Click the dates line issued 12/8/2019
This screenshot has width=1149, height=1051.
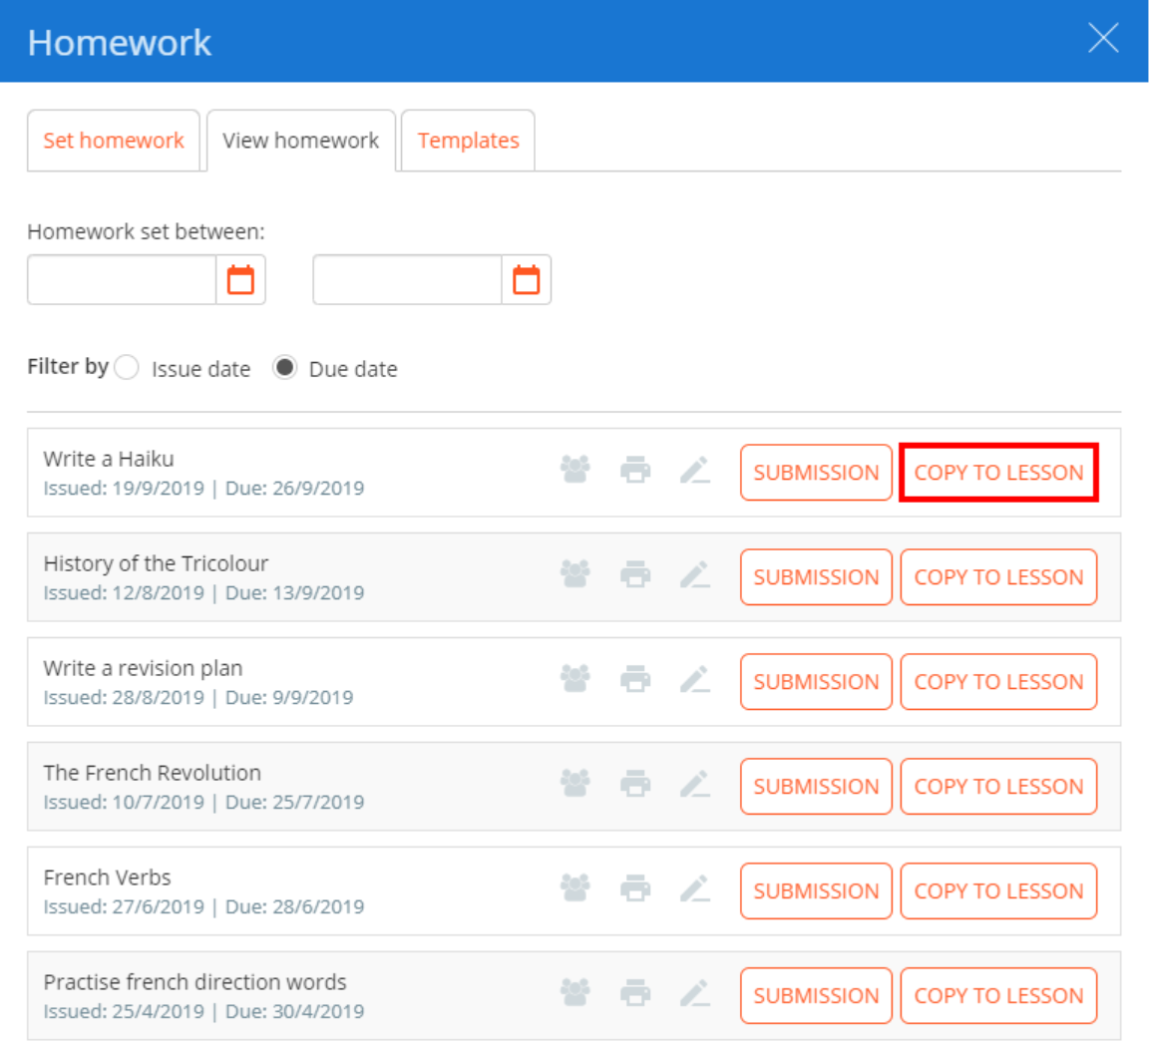coord(203,593)
